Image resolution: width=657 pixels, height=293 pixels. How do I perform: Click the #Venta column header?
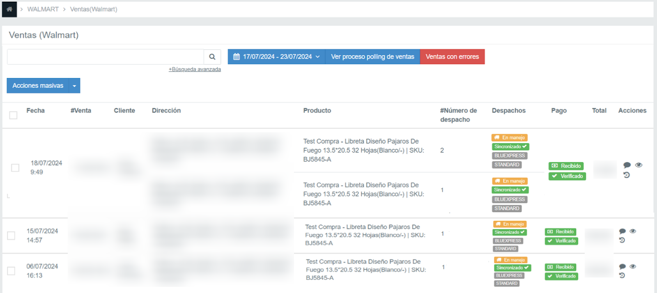pos(81,110)
